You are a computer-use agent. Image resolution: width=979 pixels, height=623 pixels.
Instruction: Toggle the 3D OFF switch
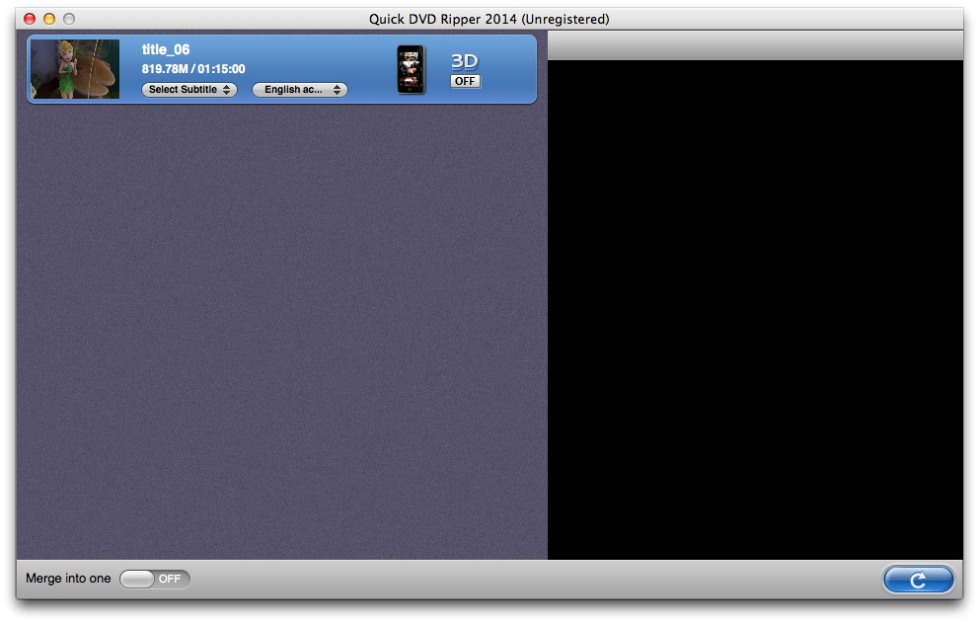[465, 81]
